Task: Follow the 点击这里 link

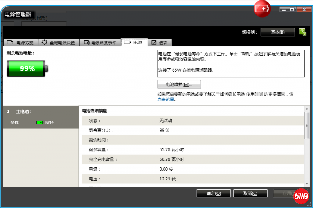Action: point(166,100)
